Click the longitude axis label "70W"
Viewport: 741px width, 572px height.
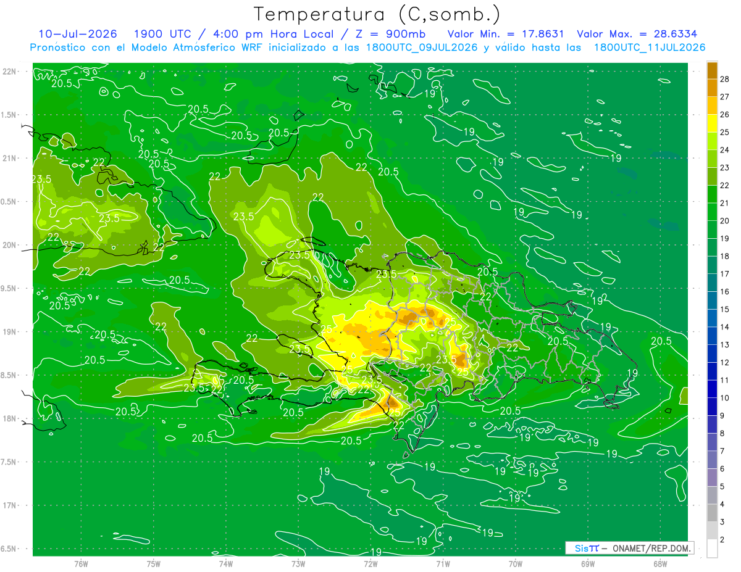[x=516, y=564]
